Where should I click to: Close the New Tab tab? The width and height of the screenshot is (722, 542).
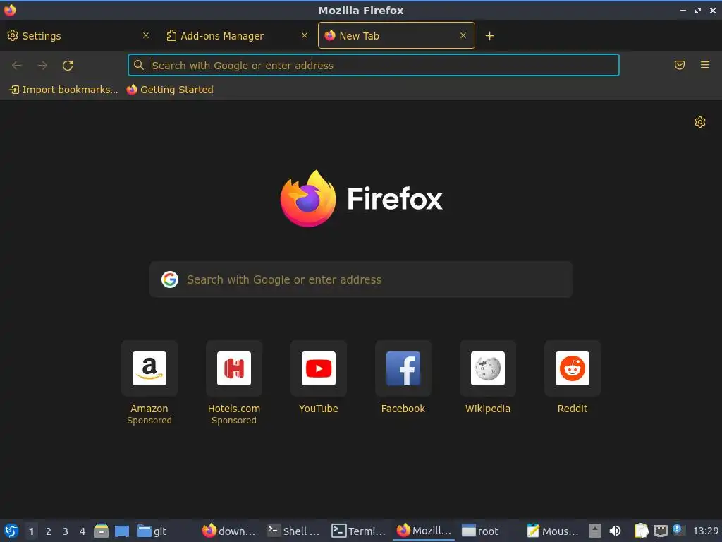463,35
